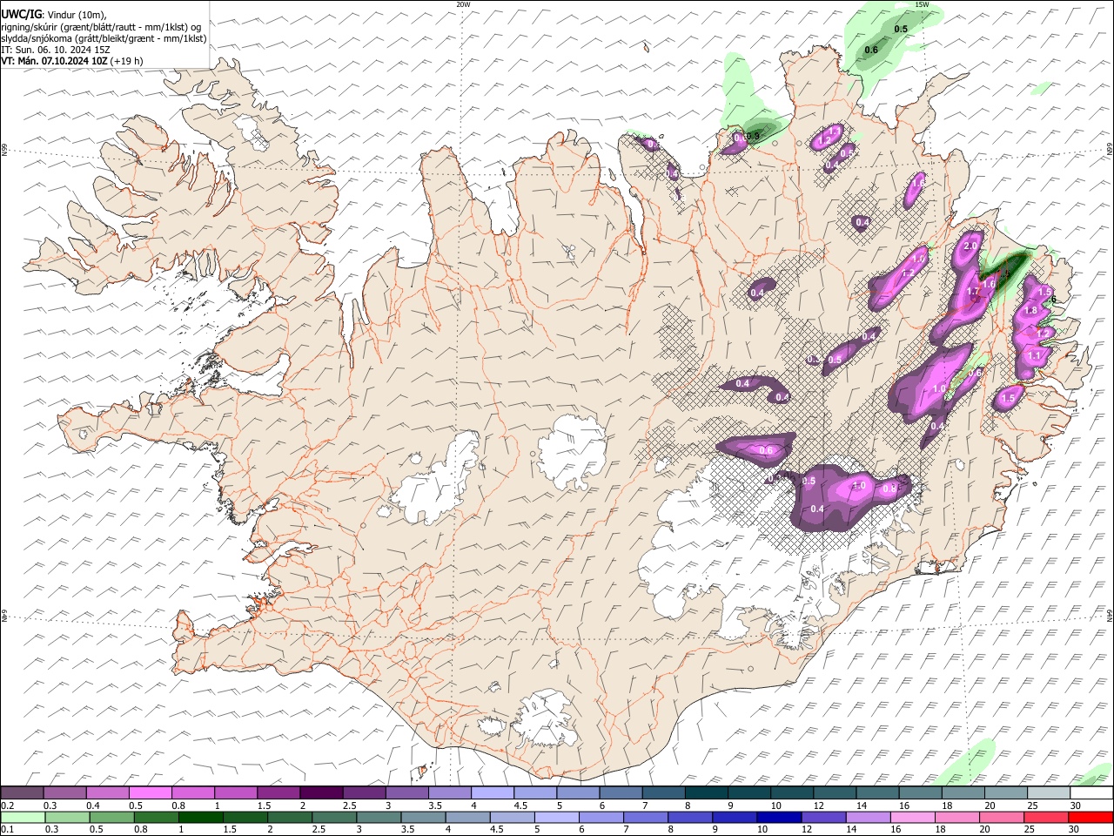
Task: Click the 'slydda/snjókoma' legend description line
Action: [104, 38]
